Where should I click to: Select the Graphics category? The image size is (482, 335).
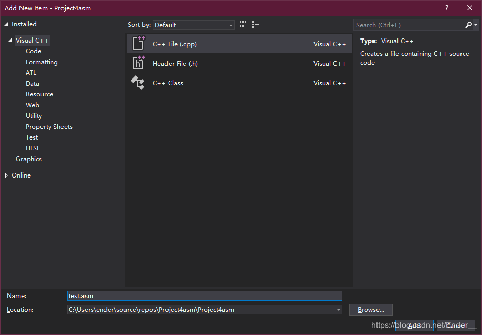click(29, 159)
